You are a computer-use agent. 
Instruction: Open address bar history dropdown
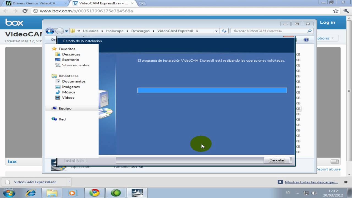[216, 31]
